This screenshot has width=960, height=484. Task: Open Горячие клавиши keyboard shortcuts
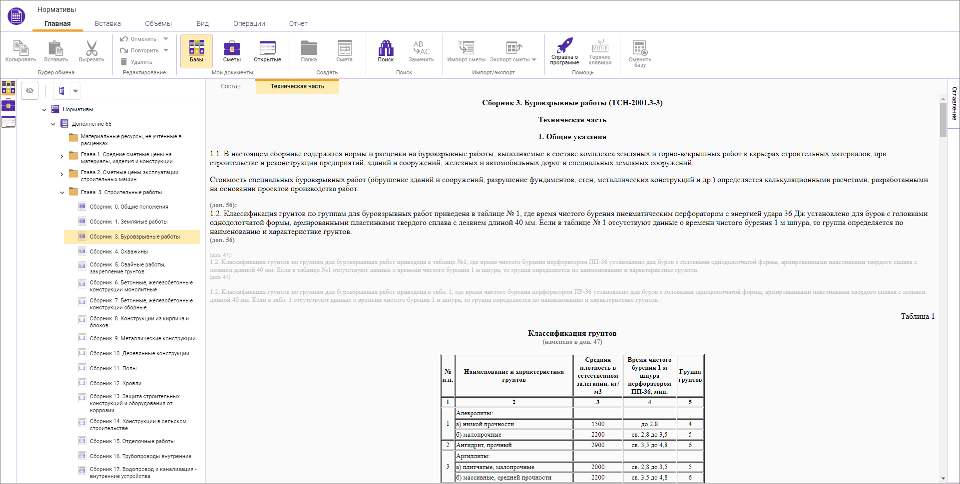click(600, 50)
